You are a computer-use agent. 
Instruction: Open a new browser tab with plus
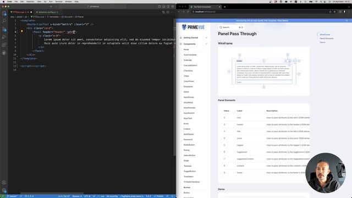pyautogui.click(x=225, y=7)
